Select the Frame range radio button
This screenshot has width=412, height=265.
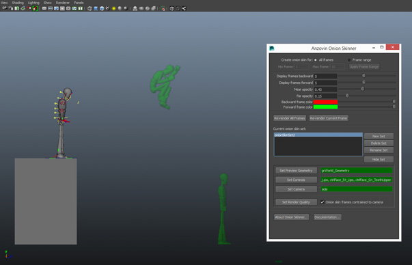349,60
